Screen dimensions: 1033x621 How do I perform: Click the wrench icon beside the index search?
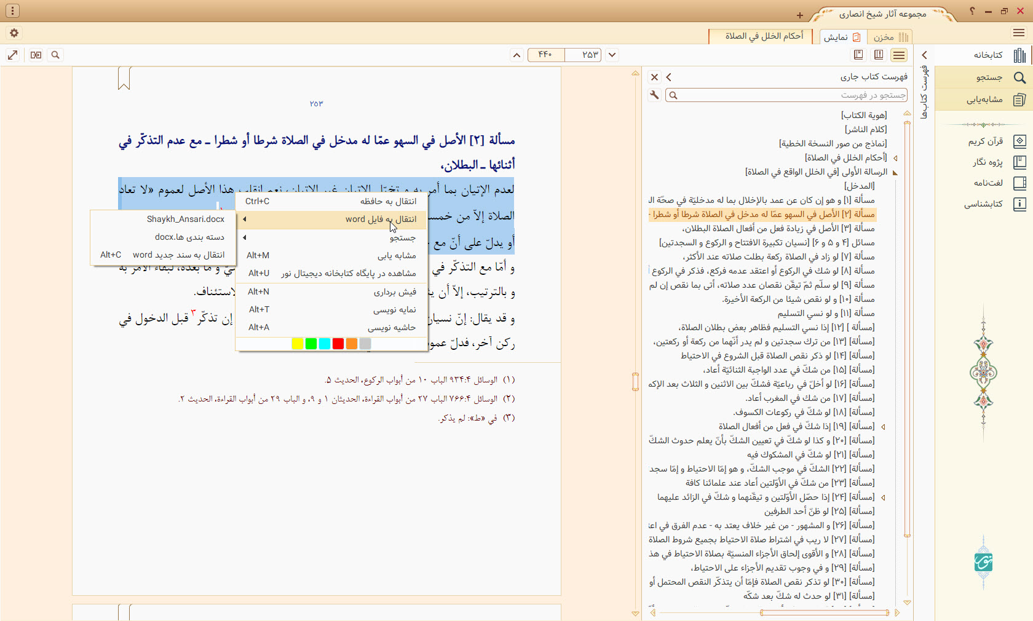coord(654,95)
